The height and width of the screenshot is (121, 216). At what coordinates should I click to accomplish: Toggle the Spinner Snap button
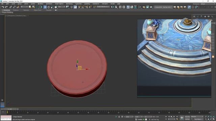click(90, 7)
